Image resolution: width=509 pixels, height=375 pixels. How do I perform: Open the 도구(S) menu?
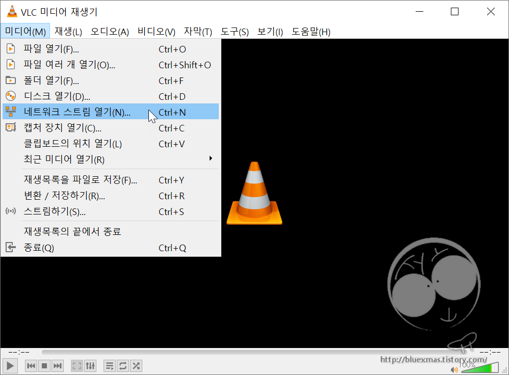pos(235,32)
